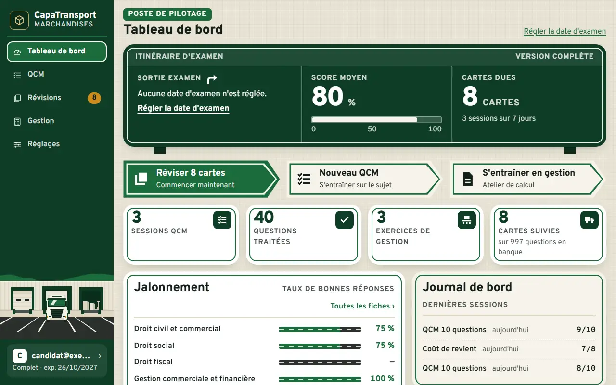Go to Révisions in sidebar

pos(57,98)
